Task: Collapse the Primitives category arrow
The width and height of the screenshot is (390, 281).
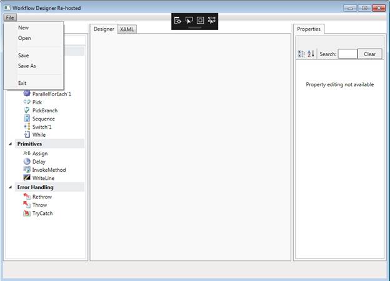Action: click(x=11, y=144)
